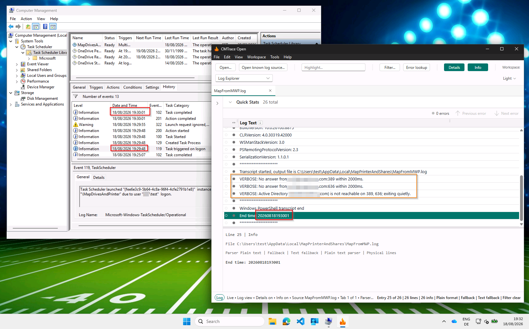
Task: Click the task list horizontal scrollbar
Action: click(135, 77)
